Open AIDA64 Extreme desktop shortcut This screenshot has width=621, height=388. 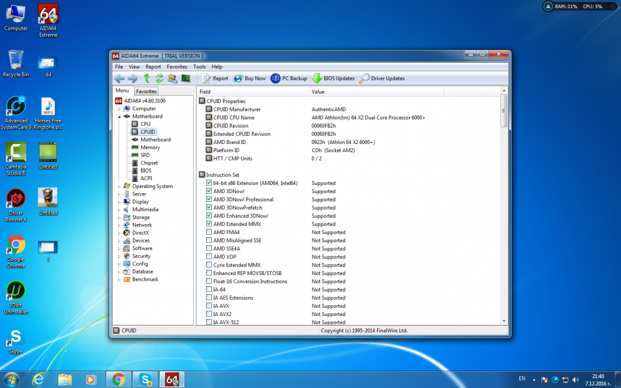coord(48,20)
